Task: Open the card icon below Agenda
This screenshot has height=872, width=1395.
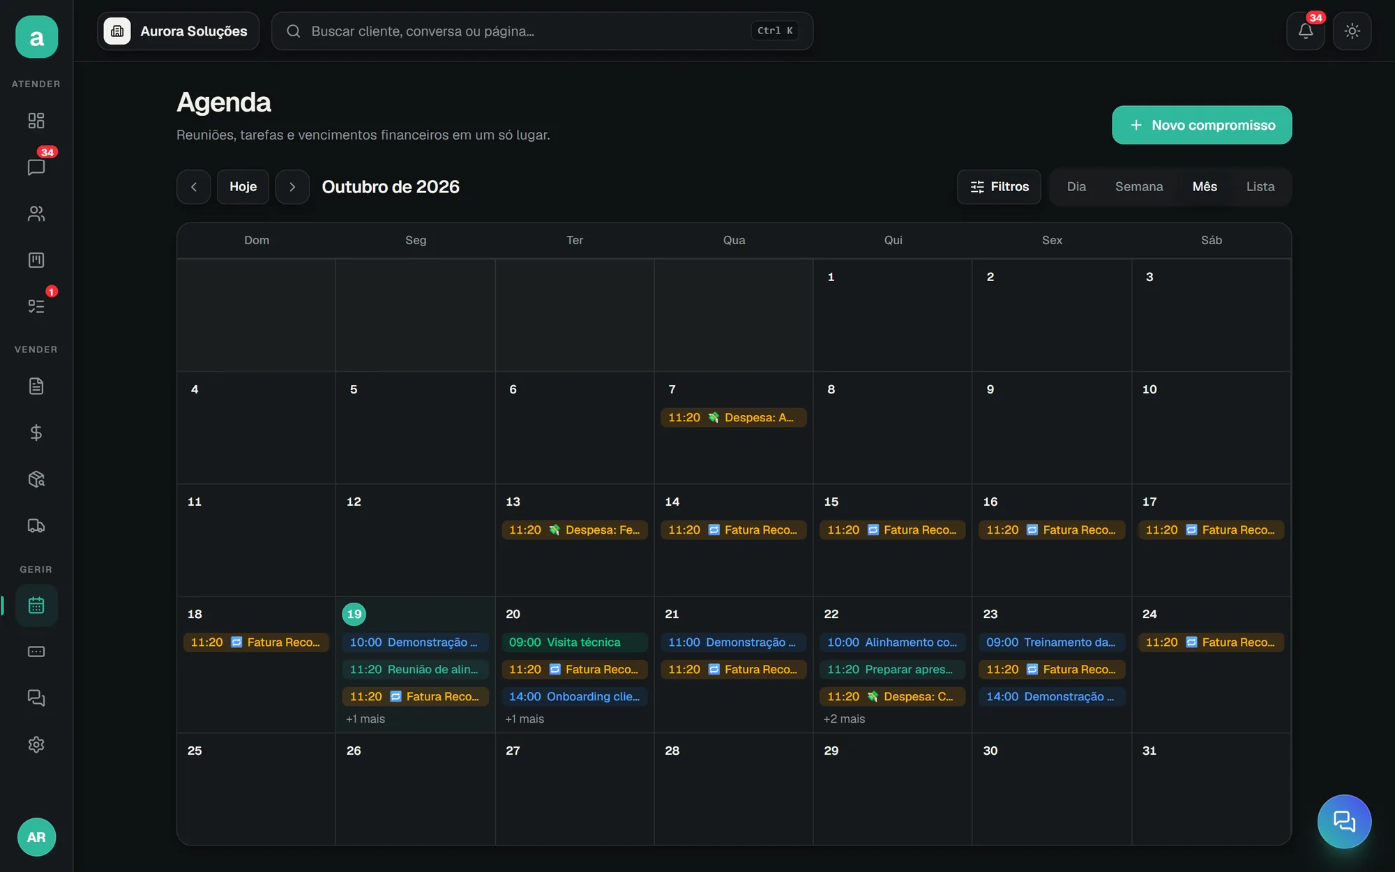Action: (36, 652)
